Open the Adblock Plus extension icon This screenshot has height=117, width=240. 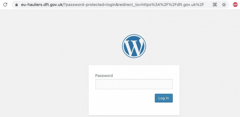tap(235, 5)
